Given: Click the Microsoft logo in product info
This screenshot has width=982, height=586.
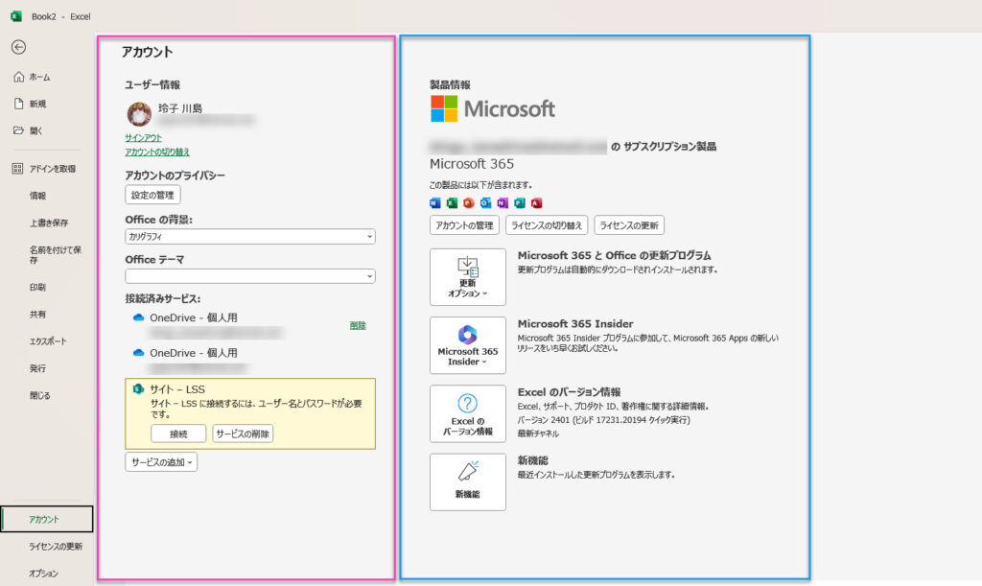Looking at the screenshot, I should tap(493, 108).
